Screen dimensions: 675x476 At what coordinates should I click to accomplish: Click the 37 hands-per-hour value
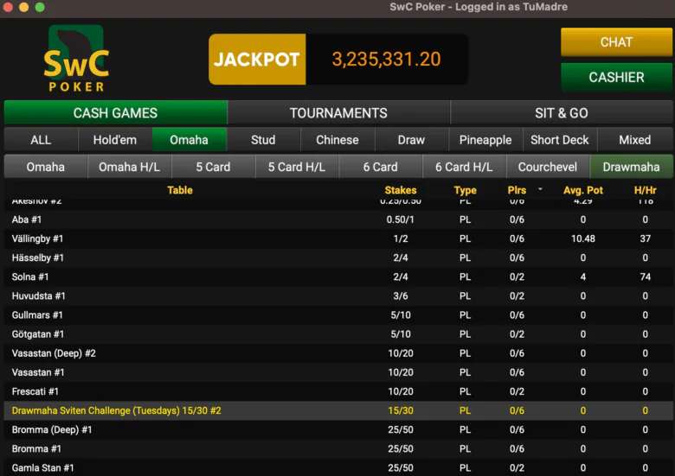tap(645, 238)
